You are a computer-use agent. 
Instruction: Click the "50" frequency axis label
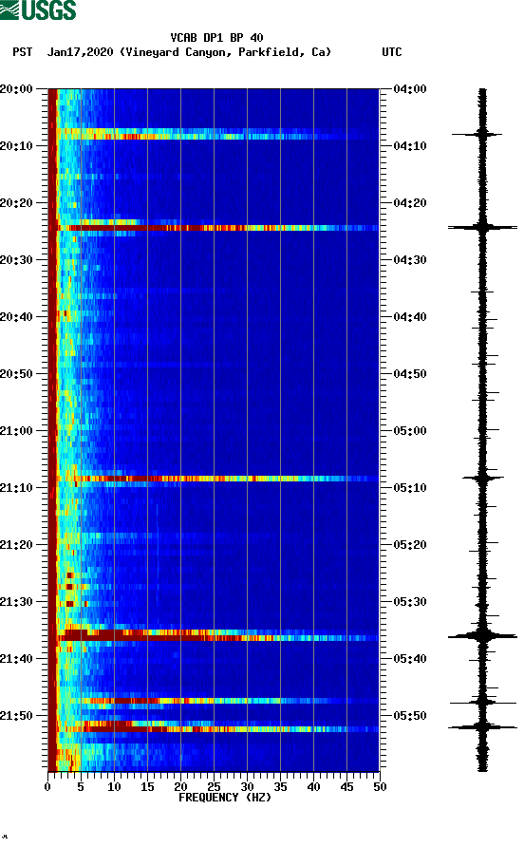pyautogui.click(x=380, y=787)
